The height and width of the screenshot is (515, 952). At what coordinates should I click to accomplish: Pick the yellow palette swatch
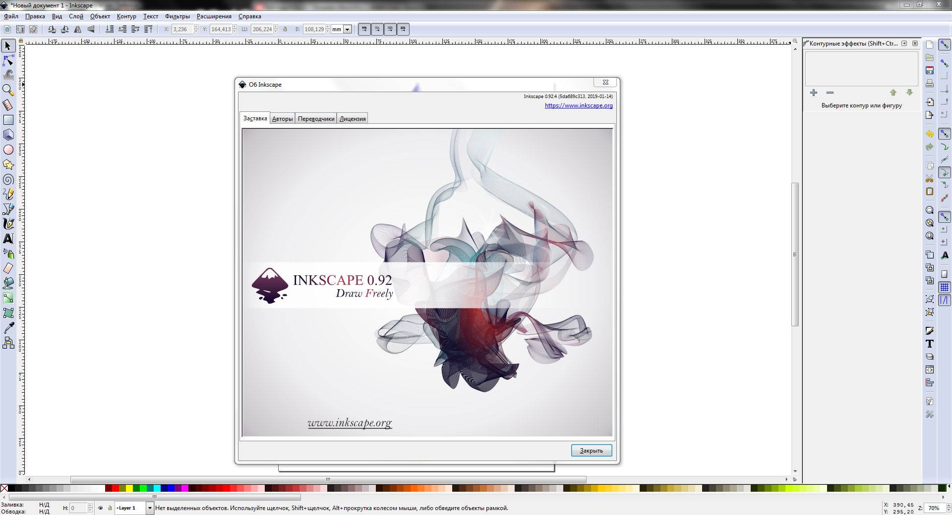[129, 488]
